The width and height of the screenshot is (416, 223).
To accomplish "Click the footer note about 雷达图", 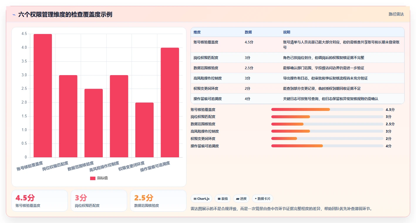I will (x=282, y=209).
